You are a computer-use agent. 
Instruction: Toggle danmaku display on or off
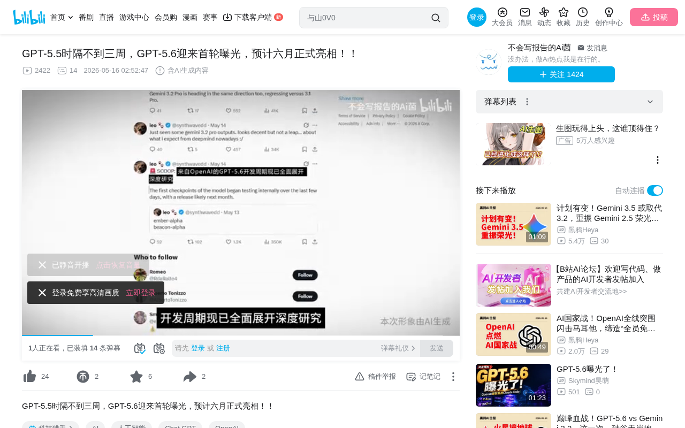coord(140,348)
